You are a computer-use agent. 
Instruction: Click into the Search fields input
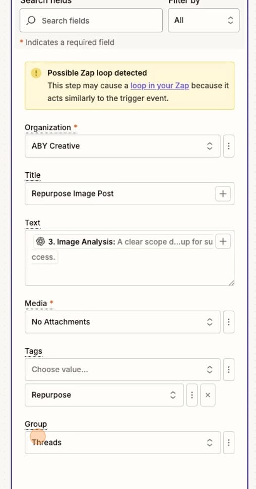(x=91, y=20)
